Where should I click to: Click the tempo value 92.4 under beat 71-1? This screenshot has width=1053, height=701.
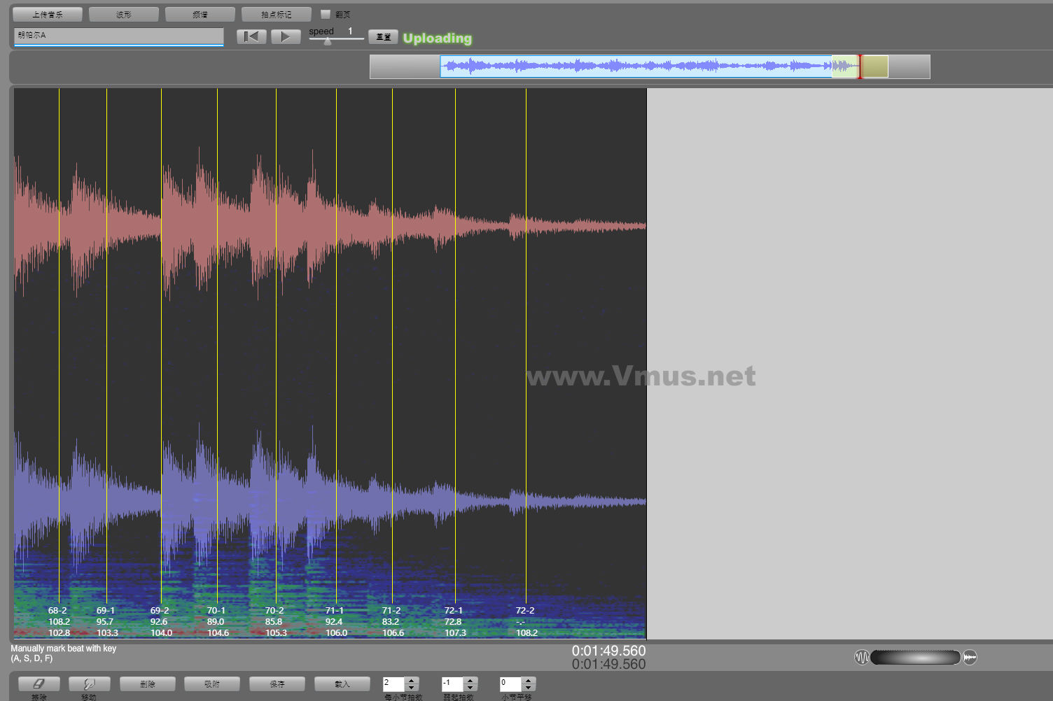coord(334,621)
